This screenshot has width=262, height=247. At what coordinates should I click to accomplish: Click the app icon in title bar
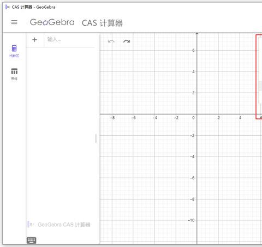8,7
